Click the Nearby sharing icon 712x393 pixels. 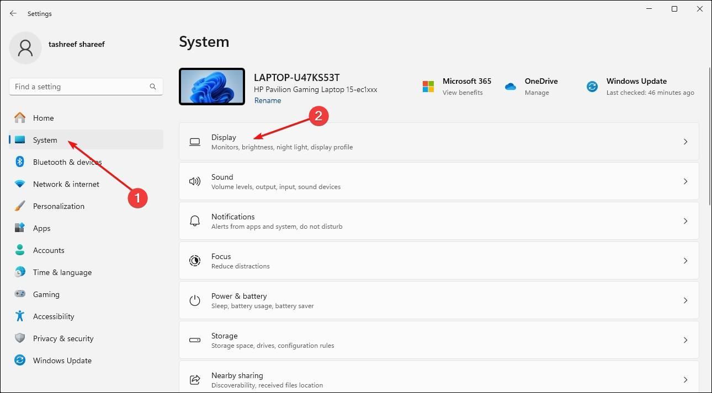(195, 380)
